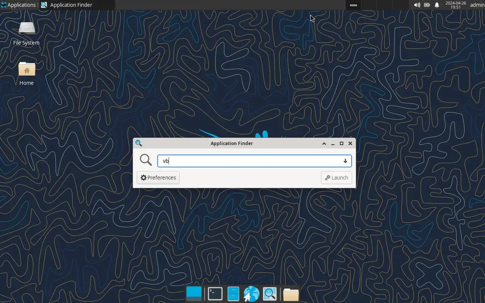The image size is (485, 303).
Task: Click the date and time clock
Action: tap(455, 5)
